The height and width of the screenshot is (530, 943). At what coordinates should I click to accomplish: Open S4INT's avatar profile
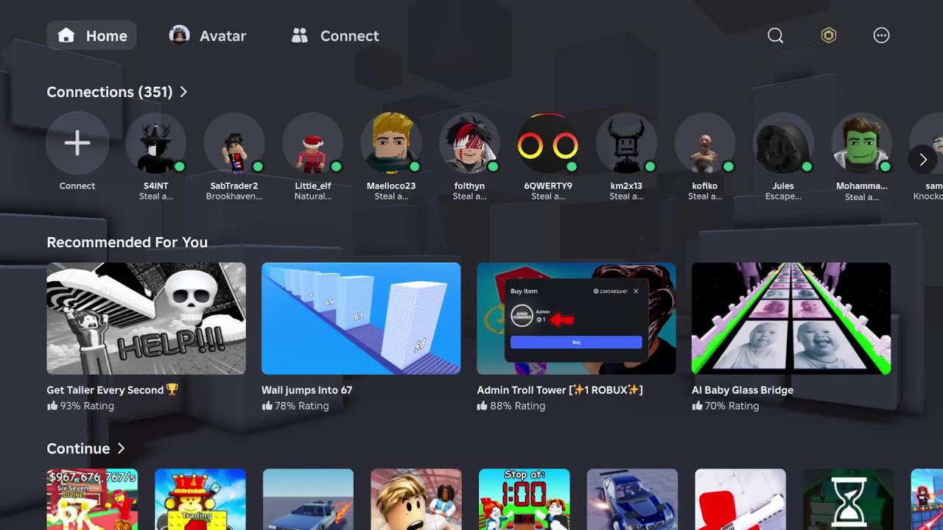click(155, 144)
